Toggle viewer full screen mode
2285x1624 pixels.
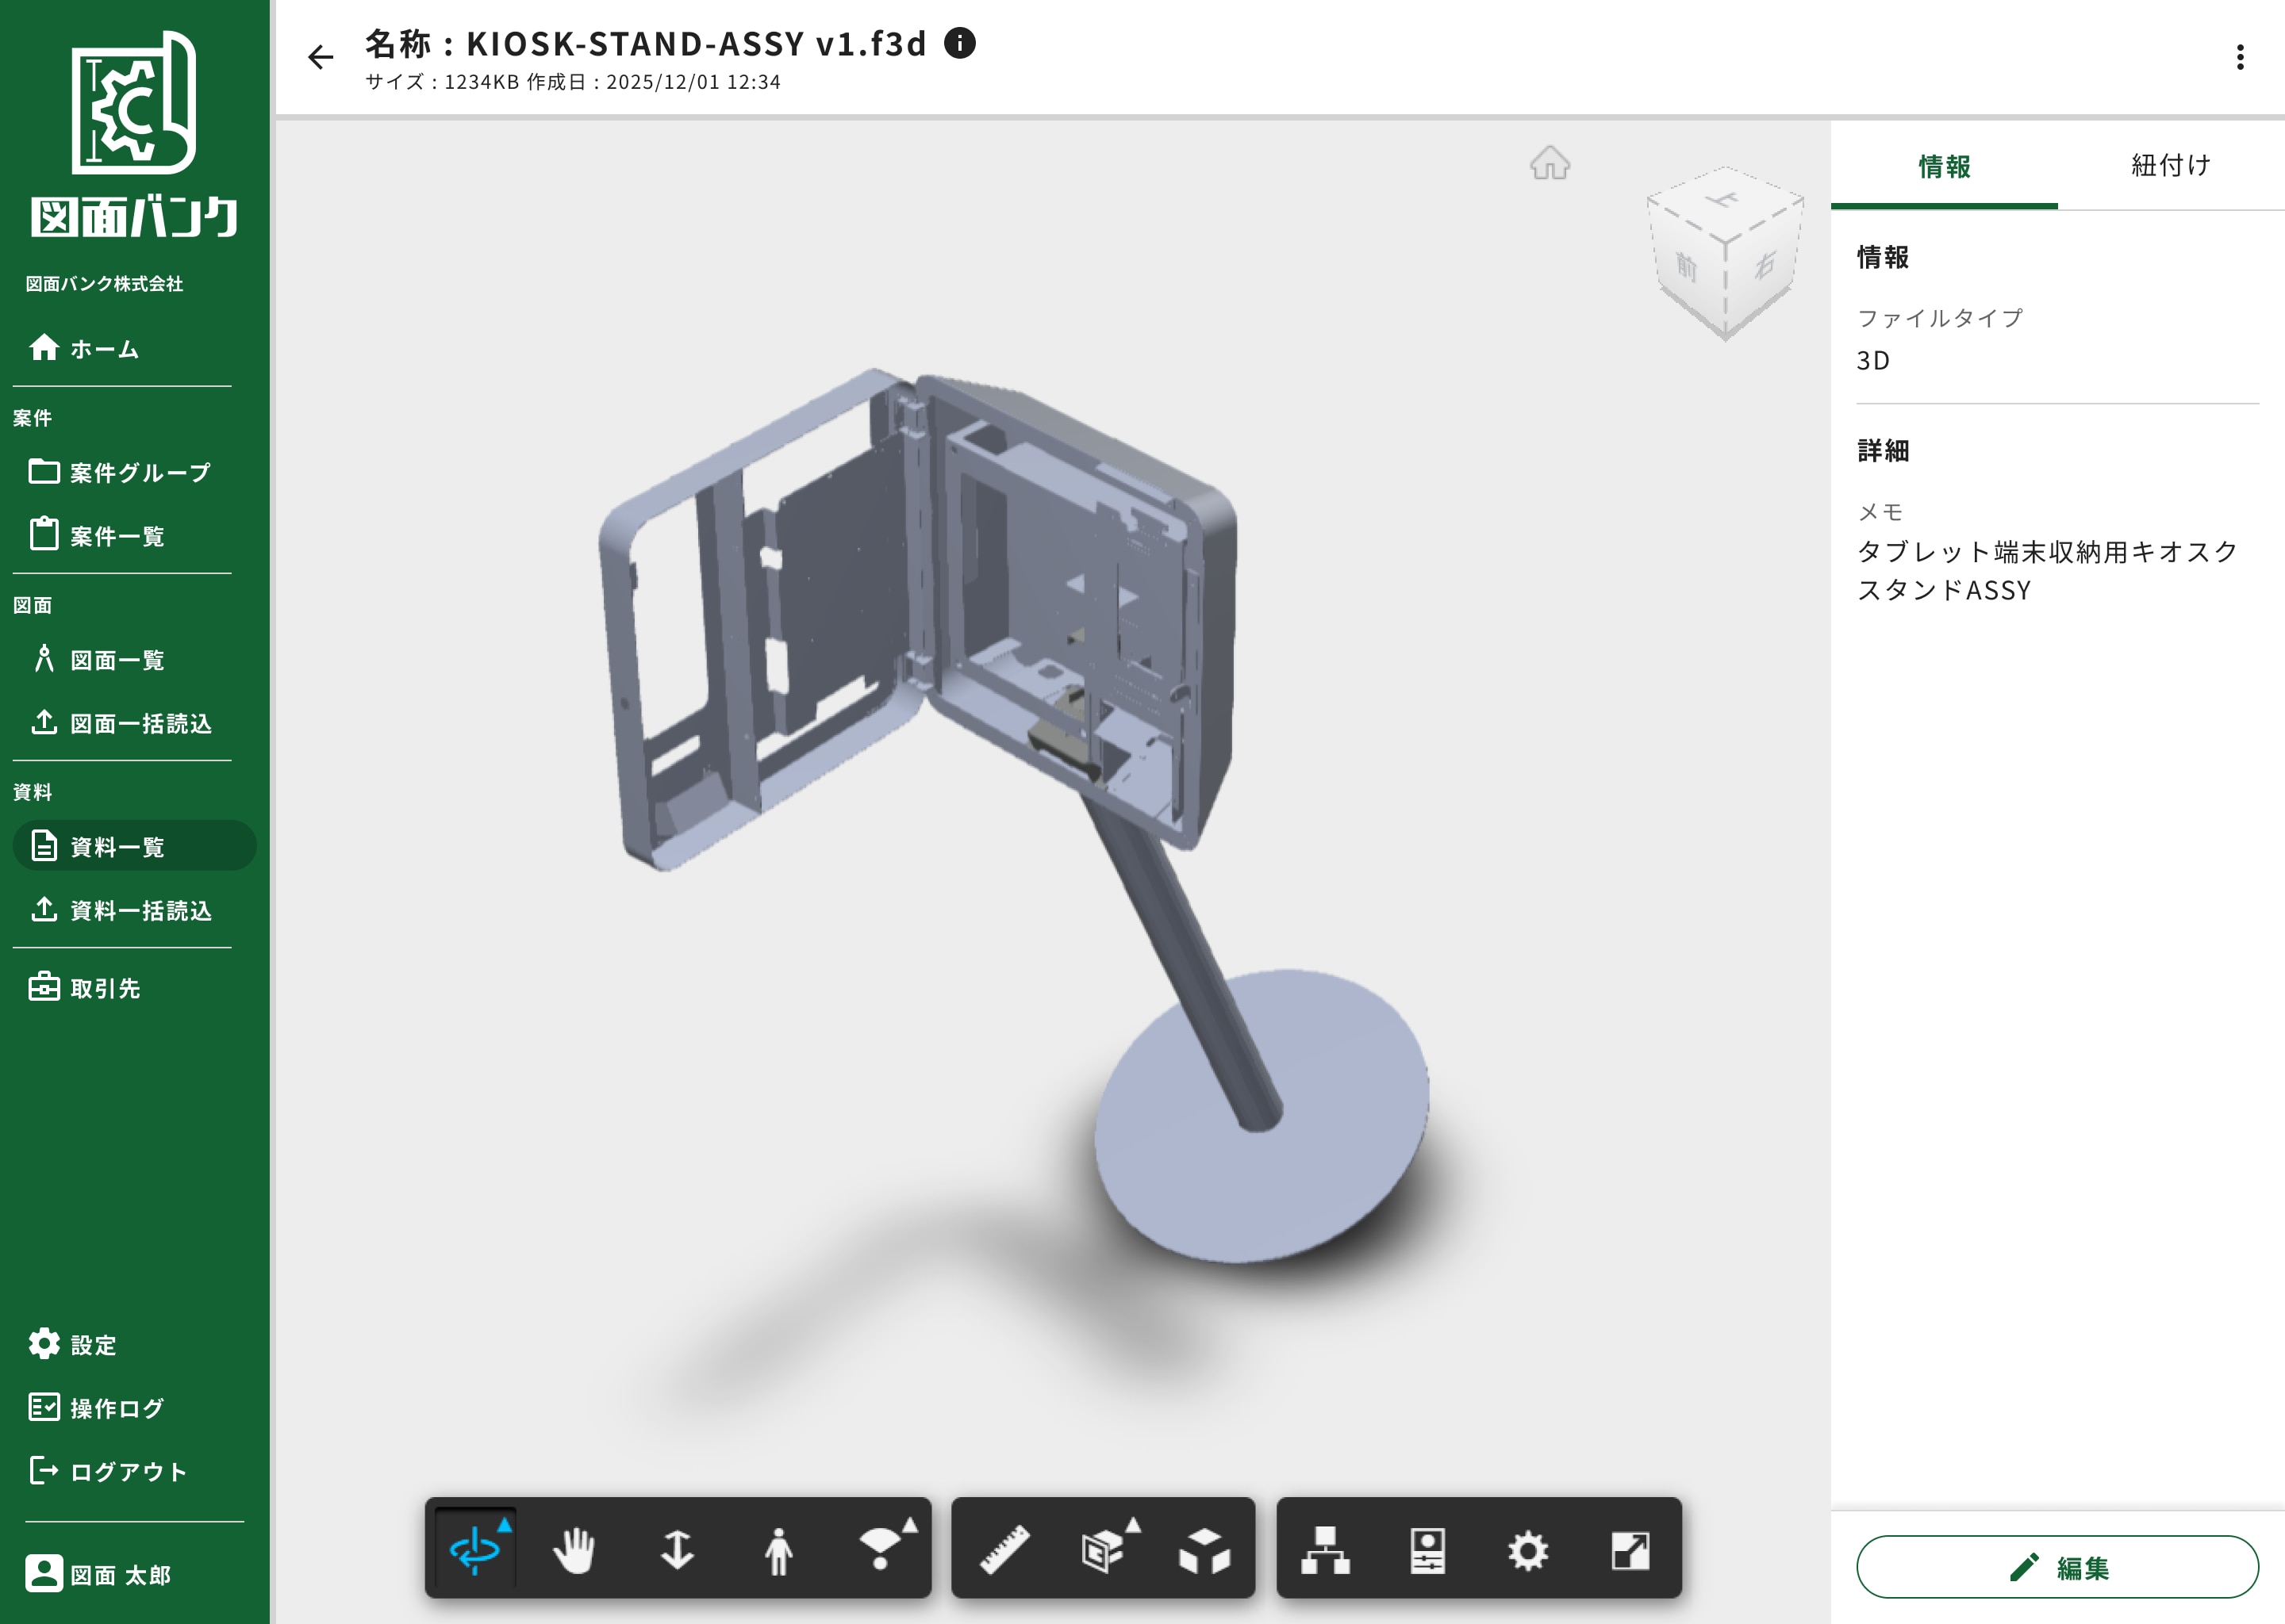click(x=1630, y=1550)
